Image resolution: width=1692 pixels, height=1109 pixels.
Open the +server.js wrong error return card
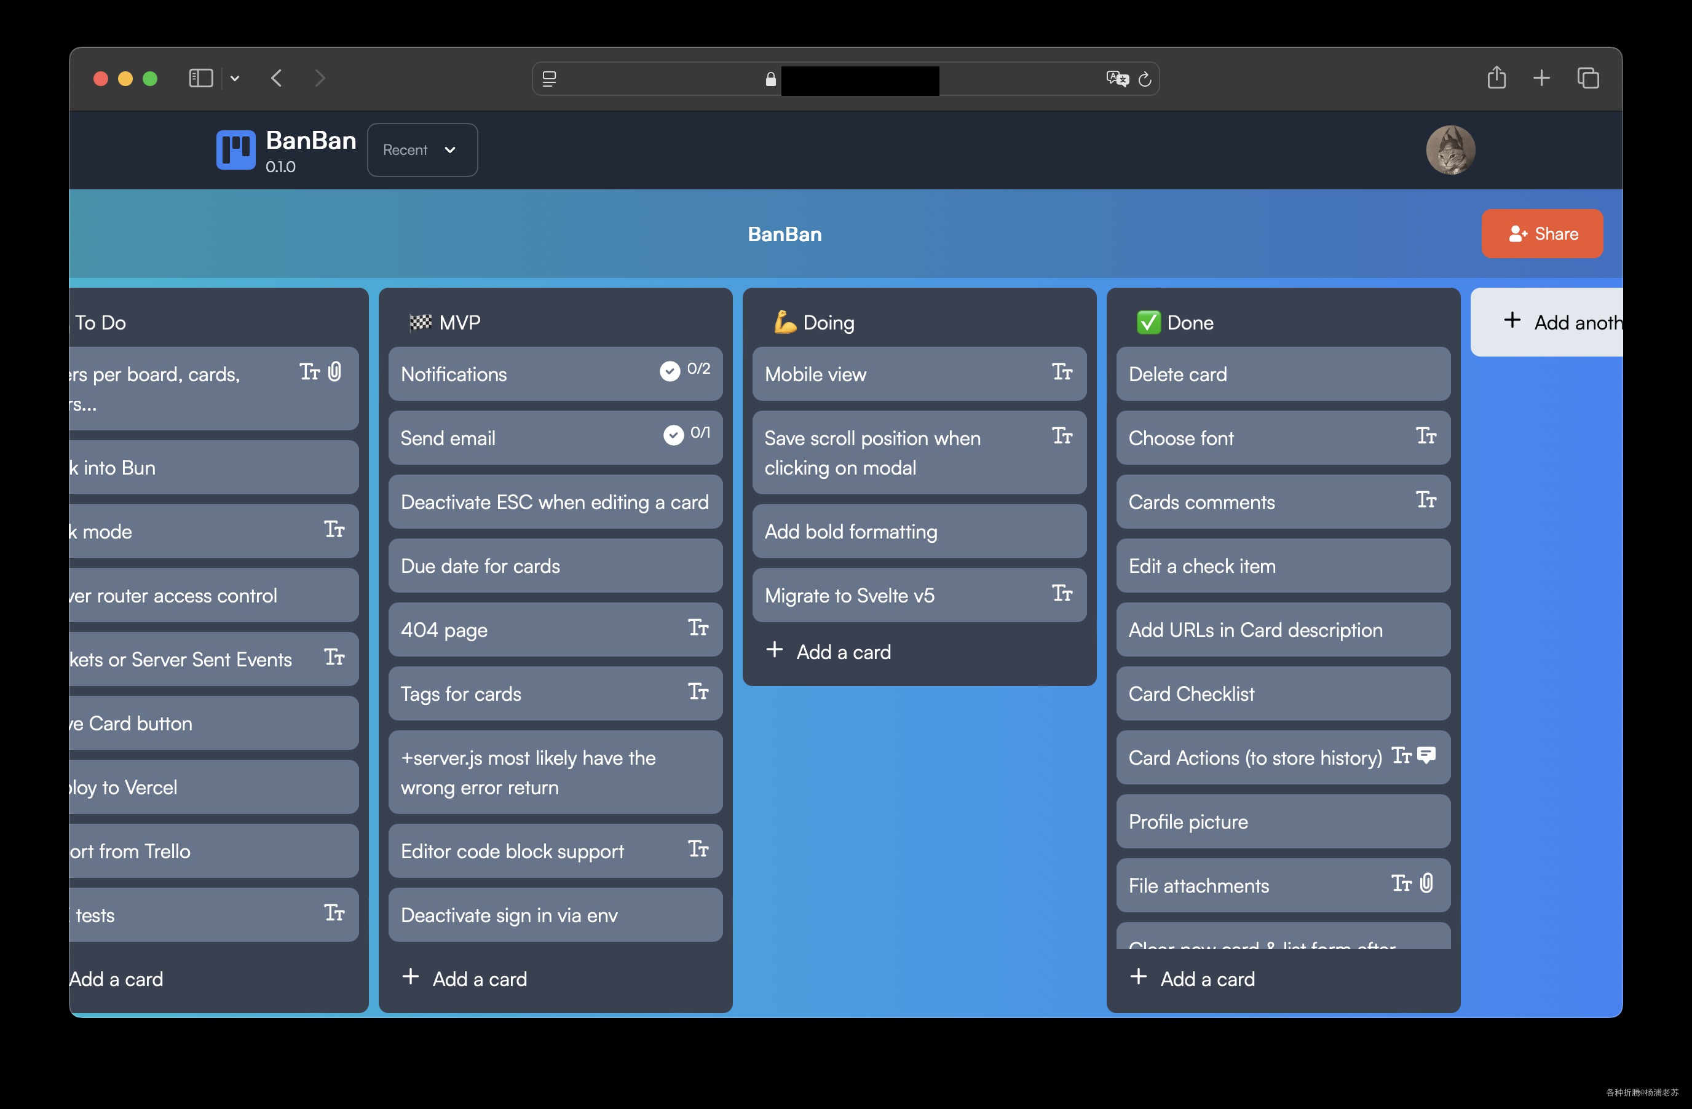click(555, 772)
